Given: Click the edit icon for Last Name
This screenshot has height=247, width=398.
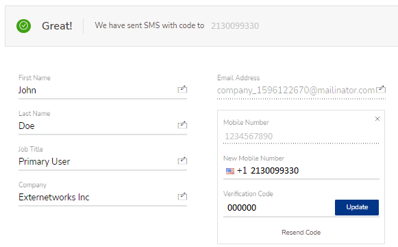Looking at the screenshot, I should 182,125.
